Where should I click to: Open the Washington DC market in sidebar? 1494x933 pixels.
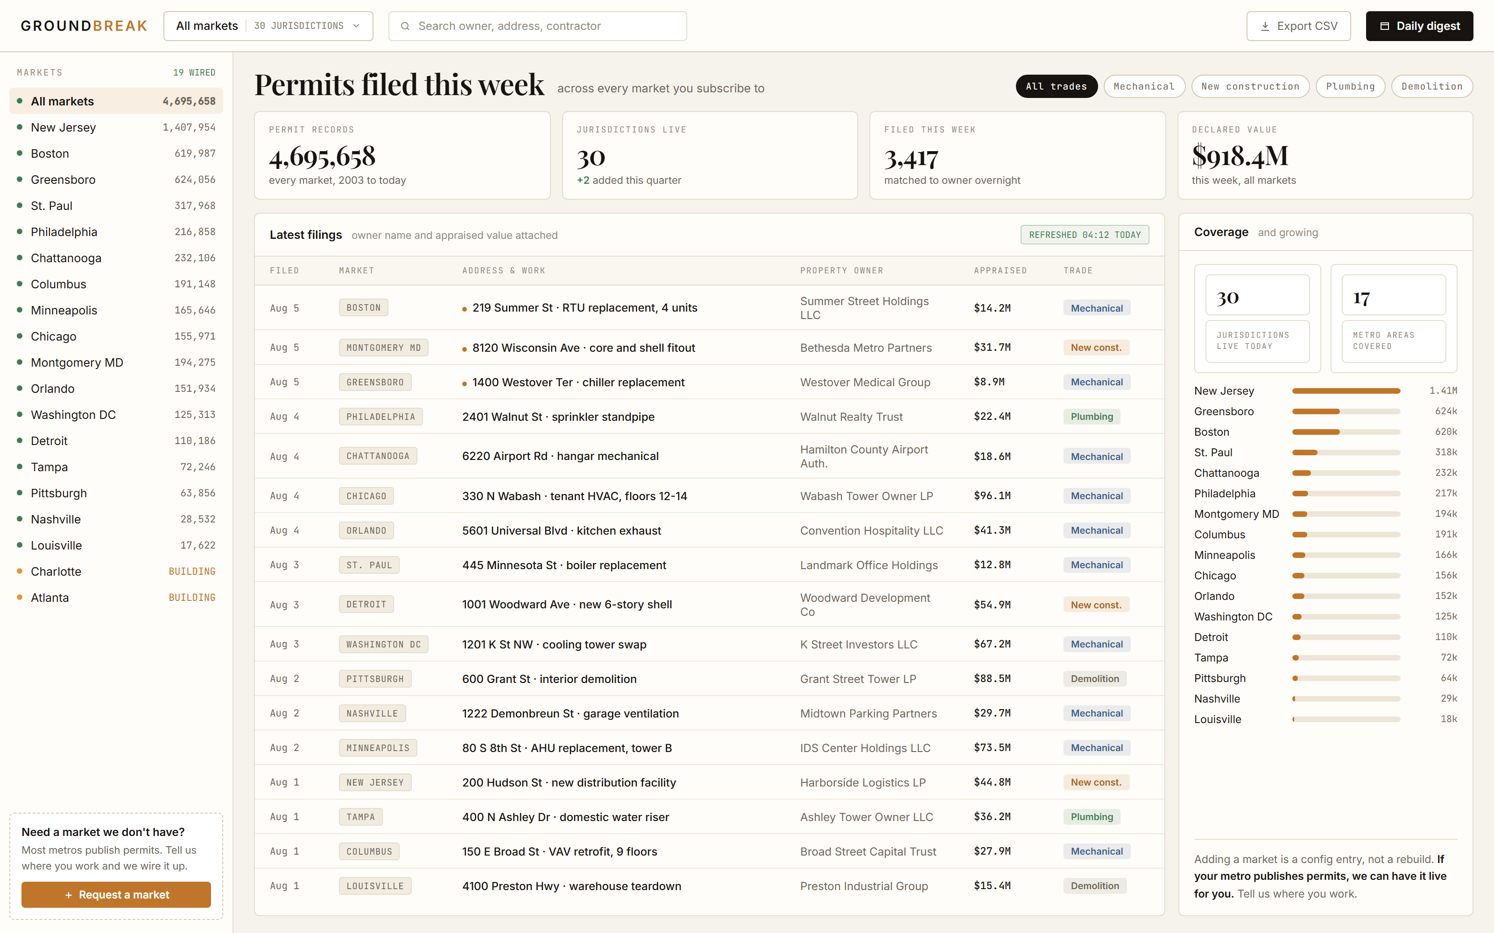[116, 415]
